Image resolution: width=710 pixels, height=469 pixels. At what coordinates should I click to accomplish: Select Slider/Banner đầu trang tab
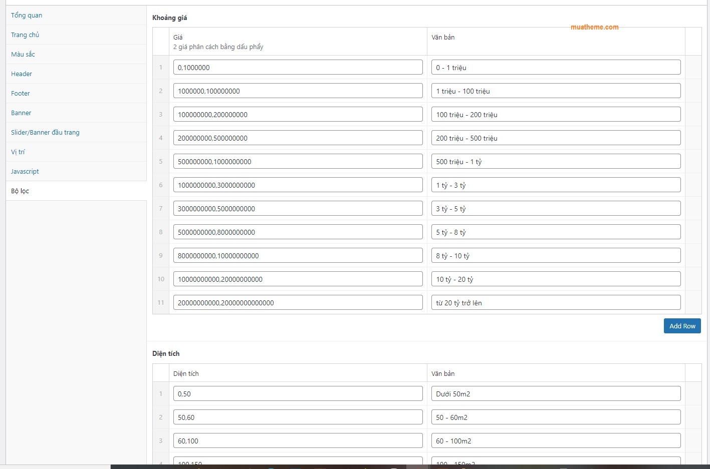[x=45, y=133]
